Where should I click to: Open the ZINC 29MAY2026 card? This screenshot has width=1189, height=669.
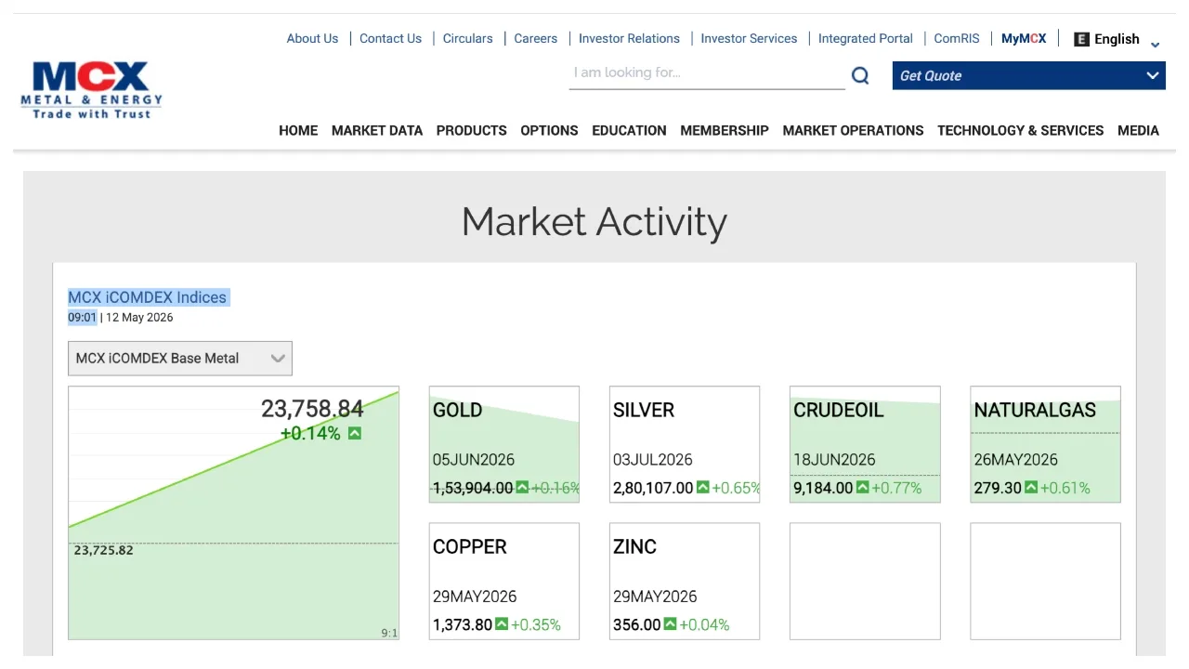point(685,582)
